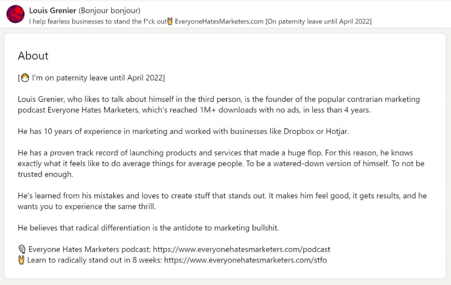Image resolution: width=451 pixels, height=285 pixels.
Task: Click the 'I'm on paternity leave' line
Action: (98, 78)
